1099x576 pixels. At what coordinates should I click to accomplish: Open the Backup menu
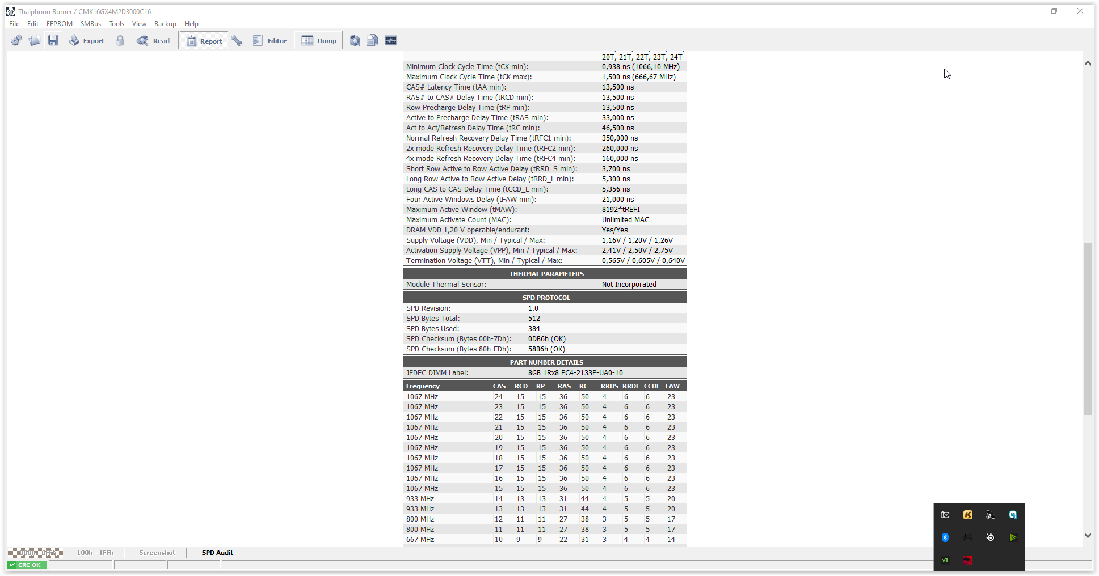click(x=165, y=24)
